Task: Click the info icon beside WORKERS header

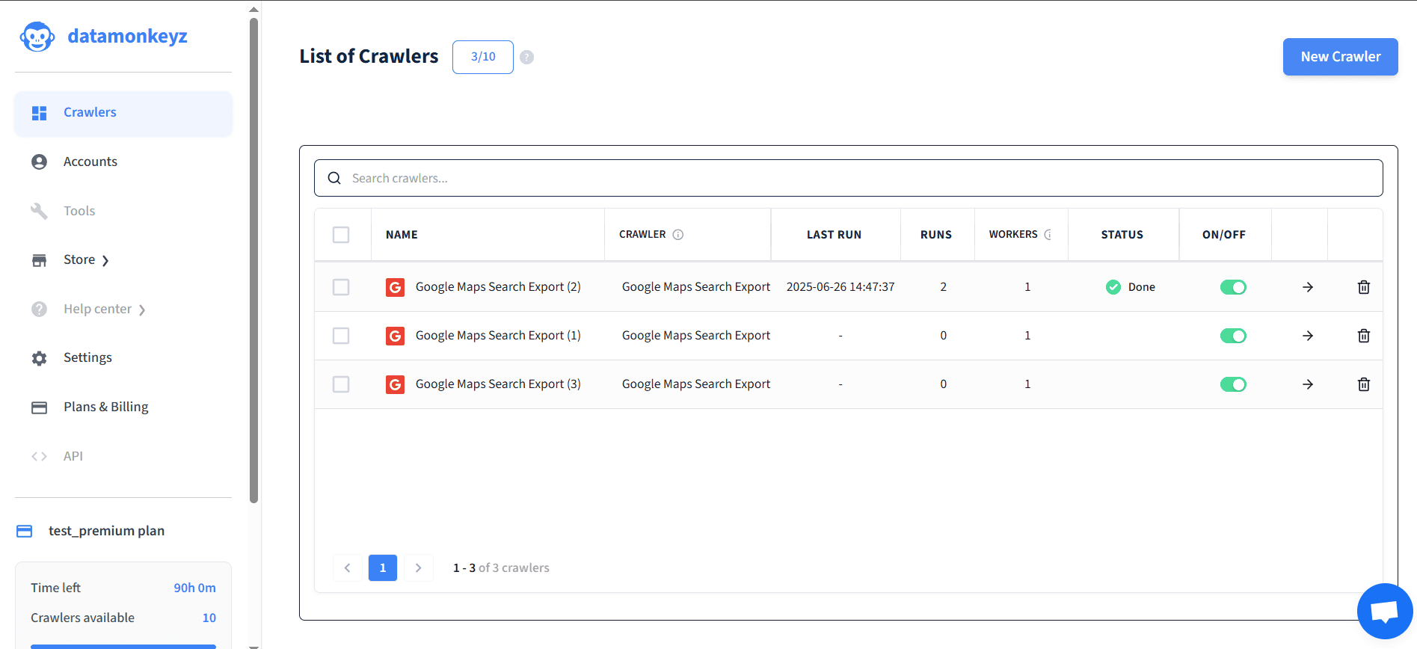Action: 1048,235
